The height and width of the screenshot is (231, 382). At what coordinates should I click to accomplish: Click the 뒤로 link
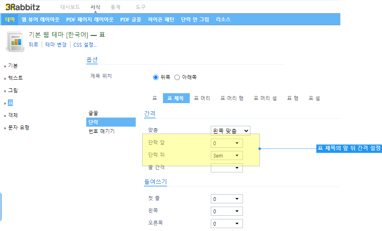pyautogui.click(x=33, y=45)
